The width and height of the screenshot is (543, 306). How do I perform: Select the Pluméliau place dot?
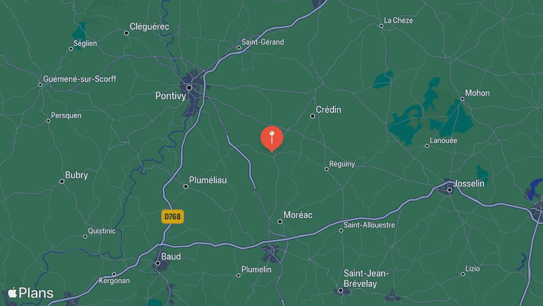(x=186, y=186)
